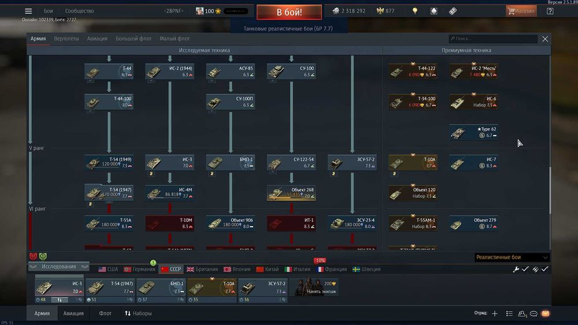This screenshot has height=325, width=578.
Task: Select the ИС-4М vehicle in tree
Action: 169,193
